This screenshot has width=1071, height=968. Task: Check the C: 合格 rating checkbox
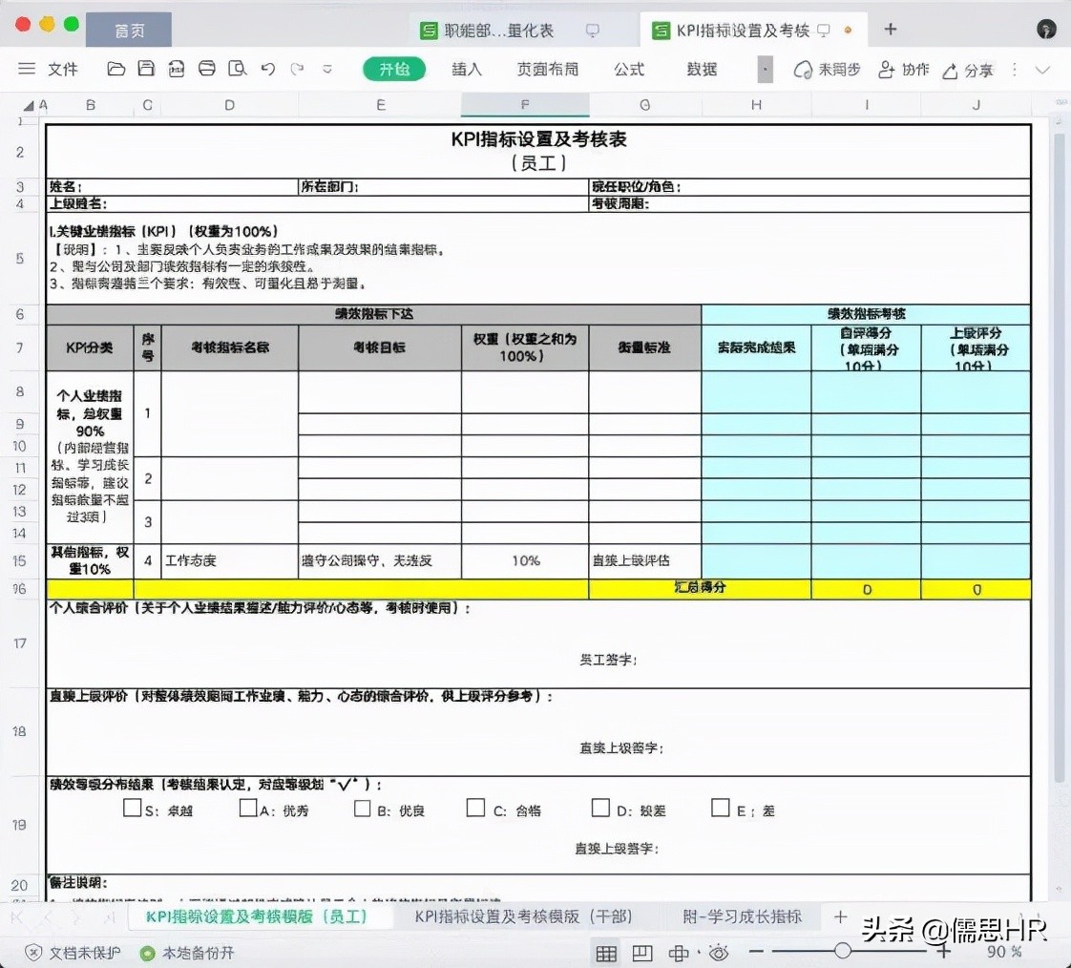tap(475, 808)
